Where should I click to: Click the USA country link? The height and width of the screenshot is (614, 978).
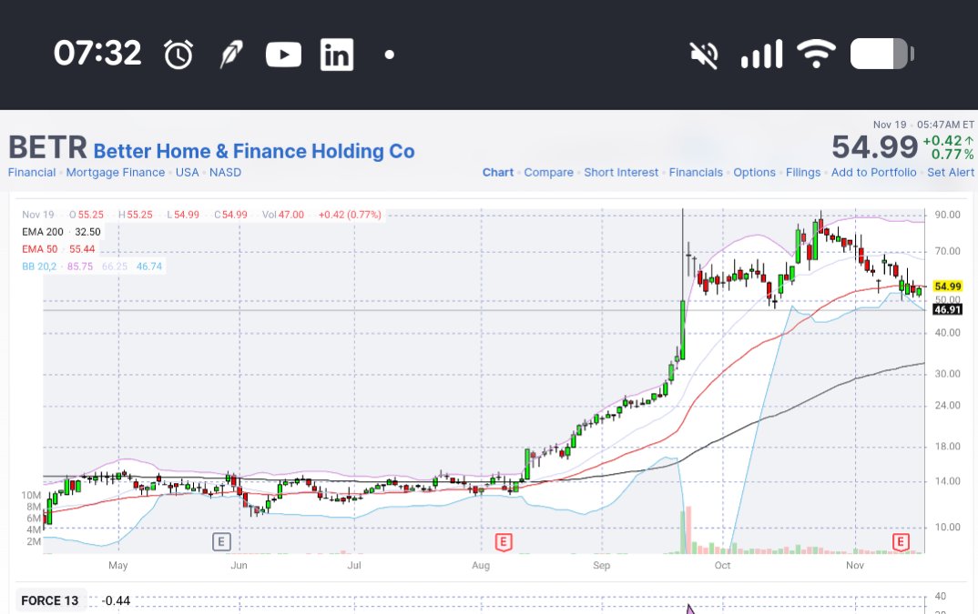coord(187,173)
